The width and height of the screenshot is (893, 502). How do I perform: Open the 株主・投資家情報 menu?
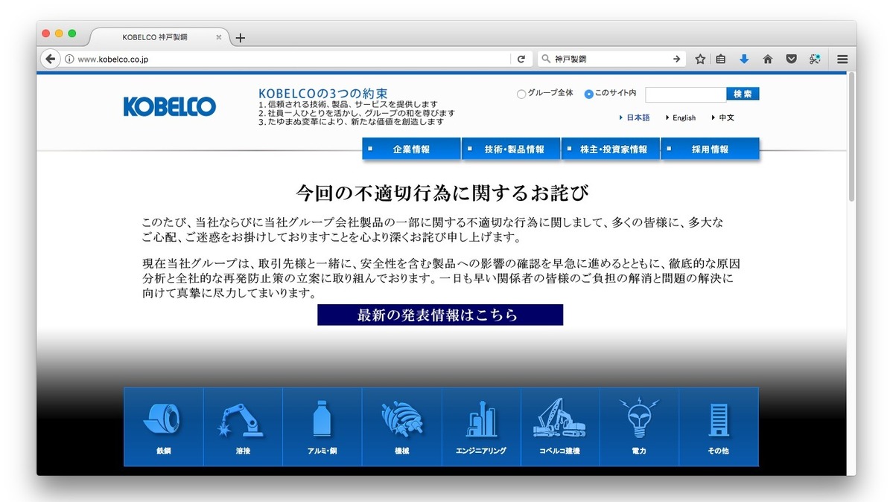point(611,149)
